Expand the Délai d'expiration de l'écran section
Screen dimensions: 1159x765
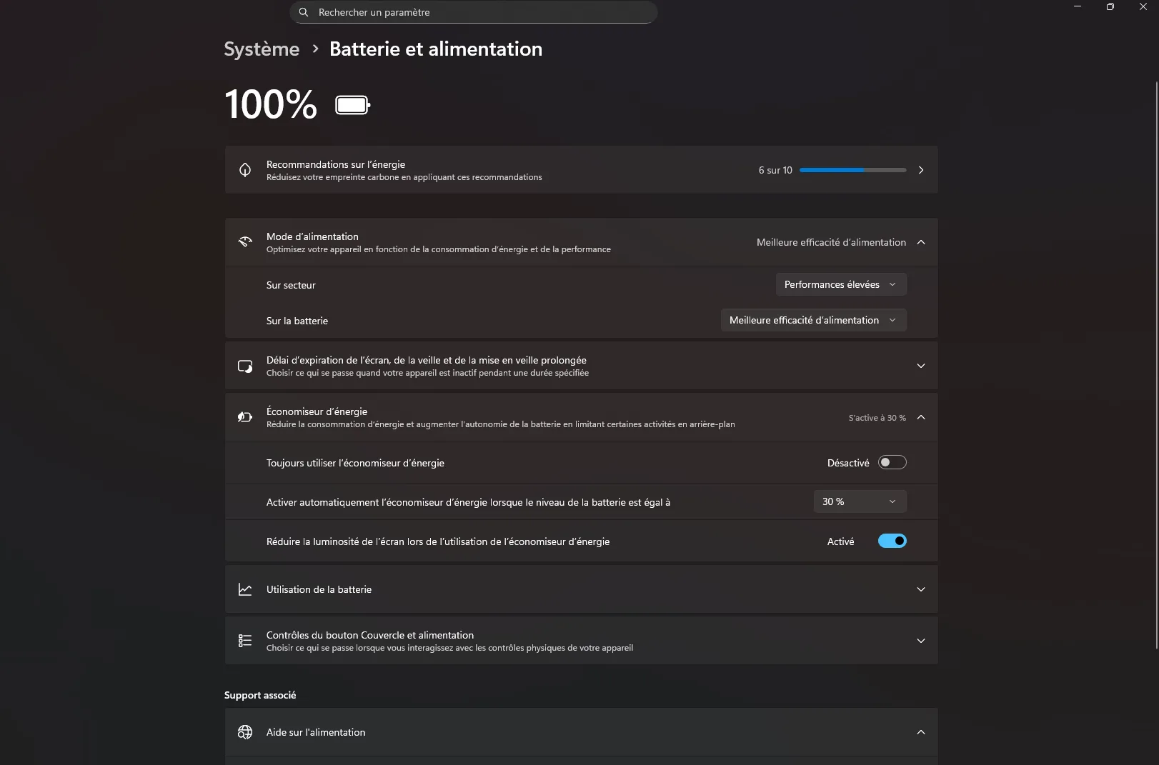920,366
